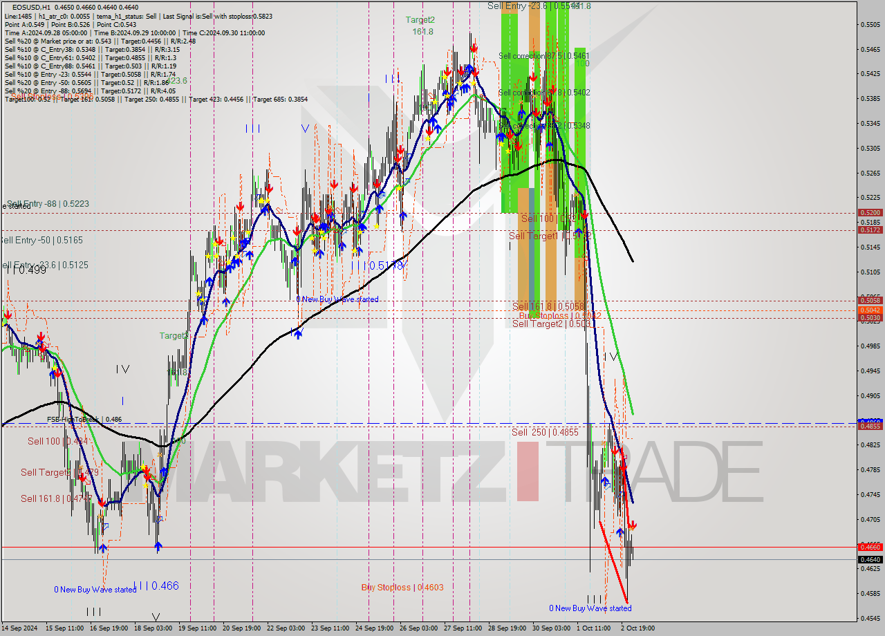Viewport: 885px width, 636px height.
Task: Click 'Sell %20 @ Entry -88: 0.5694' line
Action: [x=90, y=91]
